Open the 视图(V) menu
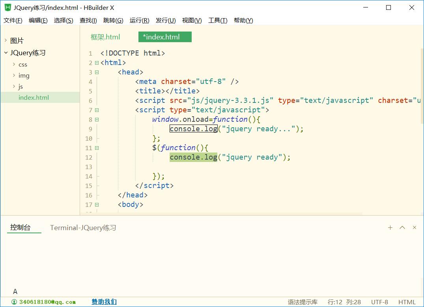 [x=192, y=20]
